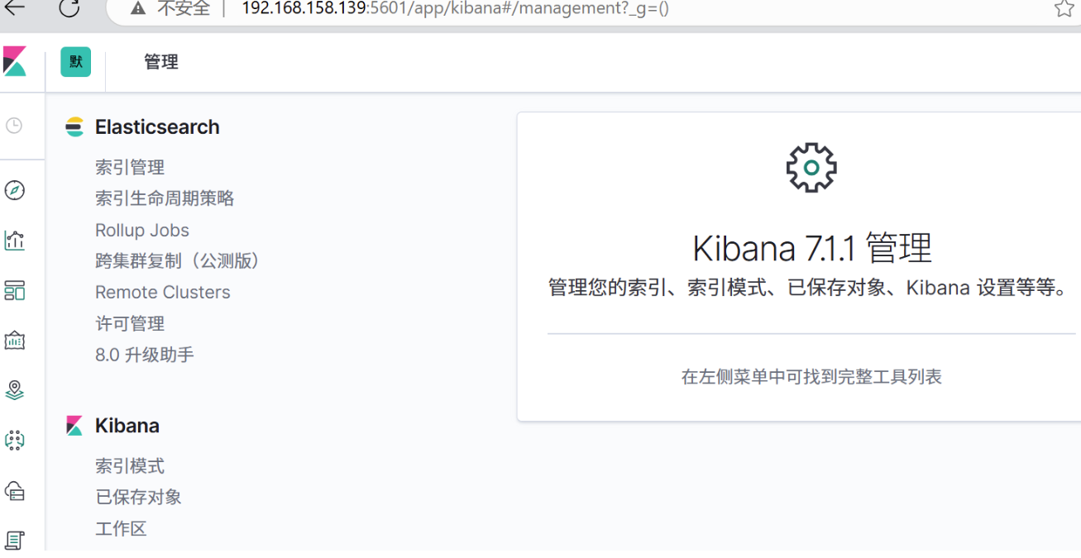Click the browser address bar URL
Image resolution: width=1081 pixels, height=558 pixels.
click(455, 9)
